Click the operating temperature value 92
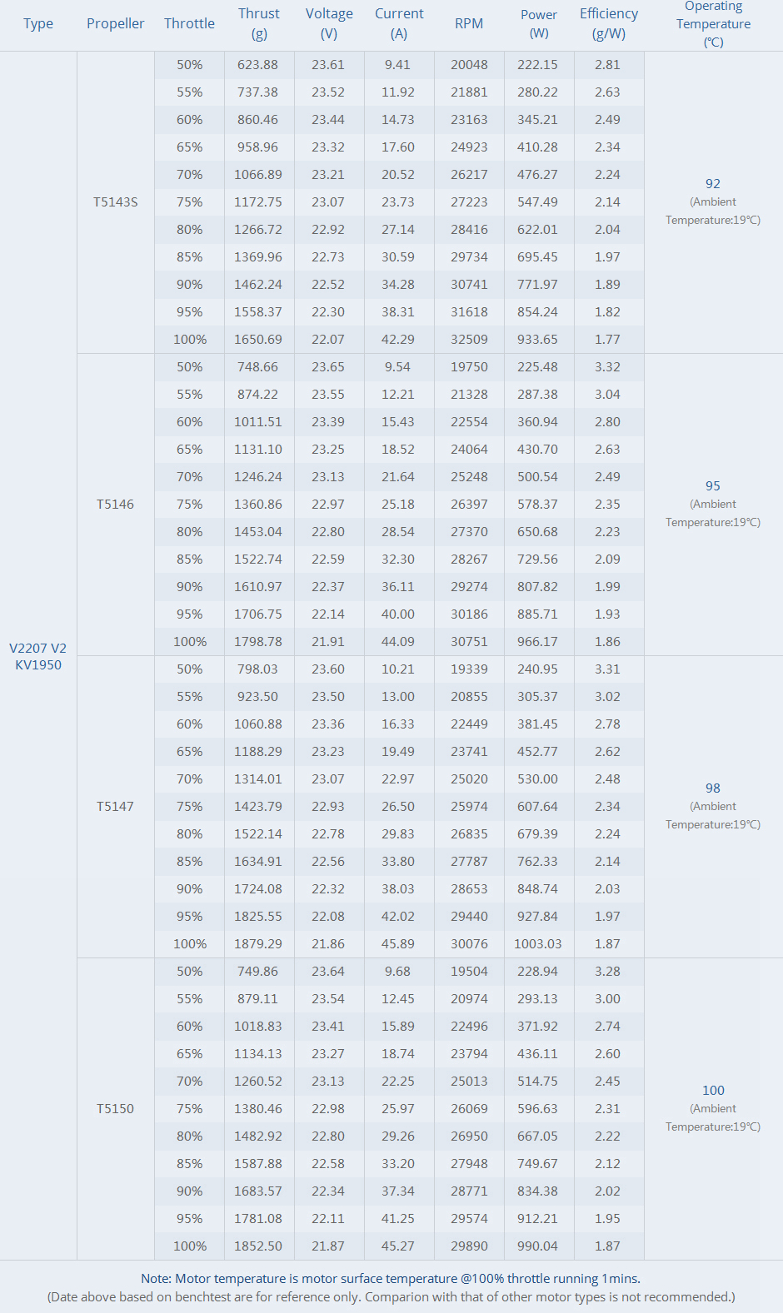Viewport: 783px width, 1313px height. pyautogui.click(x=713, y=184)
